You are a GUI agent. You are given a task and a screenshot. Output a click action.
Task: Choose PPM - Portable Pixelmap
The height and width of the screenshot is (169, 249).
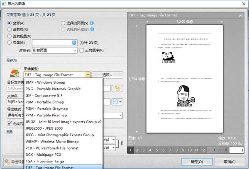tap(63, 115)
